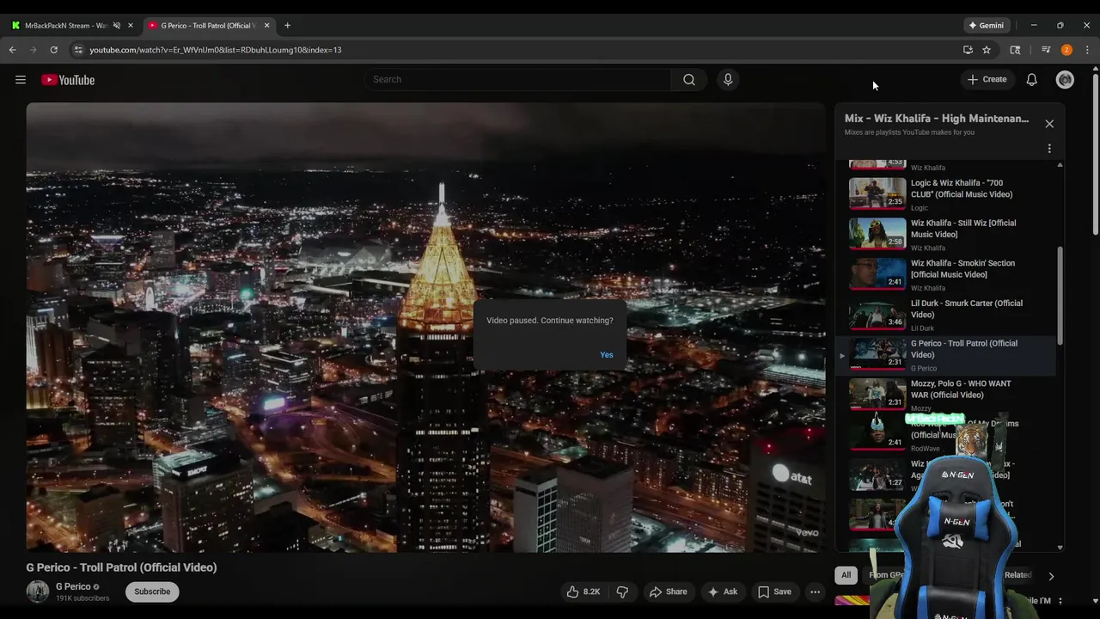Close the MrBackPackN Stream tab
This screenshot has width=1100, height=619.
pyautogui.click(x=131, y=26)
